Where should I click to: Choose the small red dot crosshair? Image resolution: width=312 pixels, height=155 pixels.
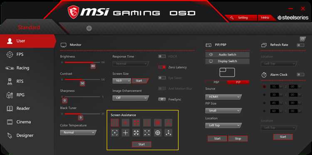(x=126, y=123)
